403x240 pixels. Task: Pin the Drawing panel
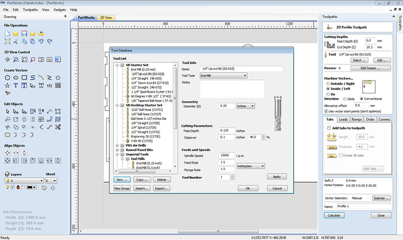pos(65,17)
